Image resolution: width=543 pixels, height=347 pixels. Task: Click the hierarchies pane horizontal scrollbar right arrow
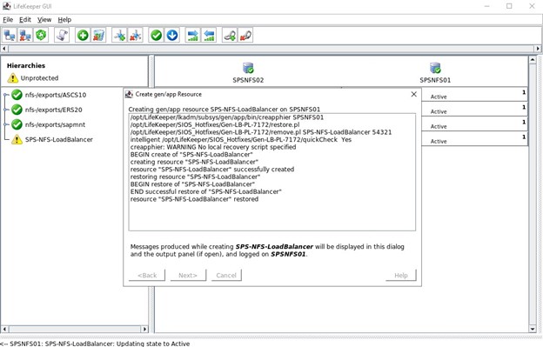click(144, 329)
